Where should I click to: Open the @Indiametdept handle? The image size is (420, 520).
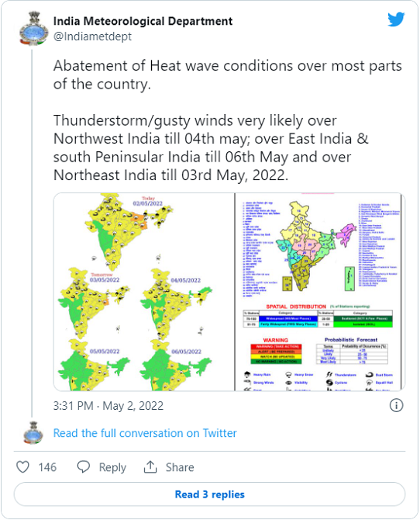[x=92, y=36]
